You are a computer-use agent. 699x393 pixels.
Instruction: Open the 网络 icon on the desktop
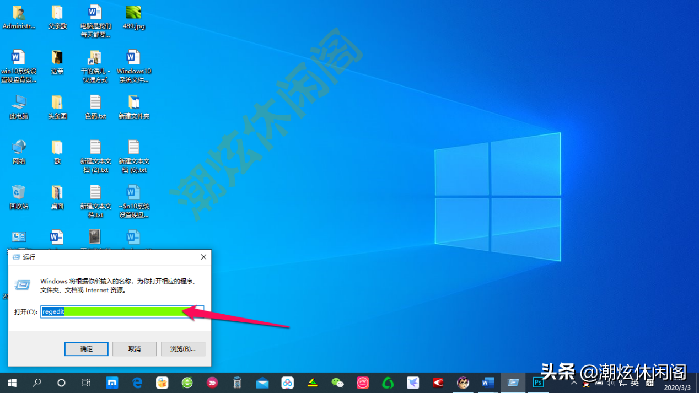(x=19, y=152)
